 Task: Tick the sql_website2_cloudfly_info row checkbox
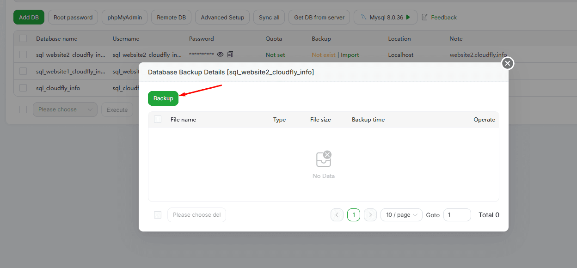23,55
